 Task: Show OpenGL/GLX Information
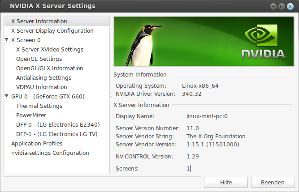[50, 68]
